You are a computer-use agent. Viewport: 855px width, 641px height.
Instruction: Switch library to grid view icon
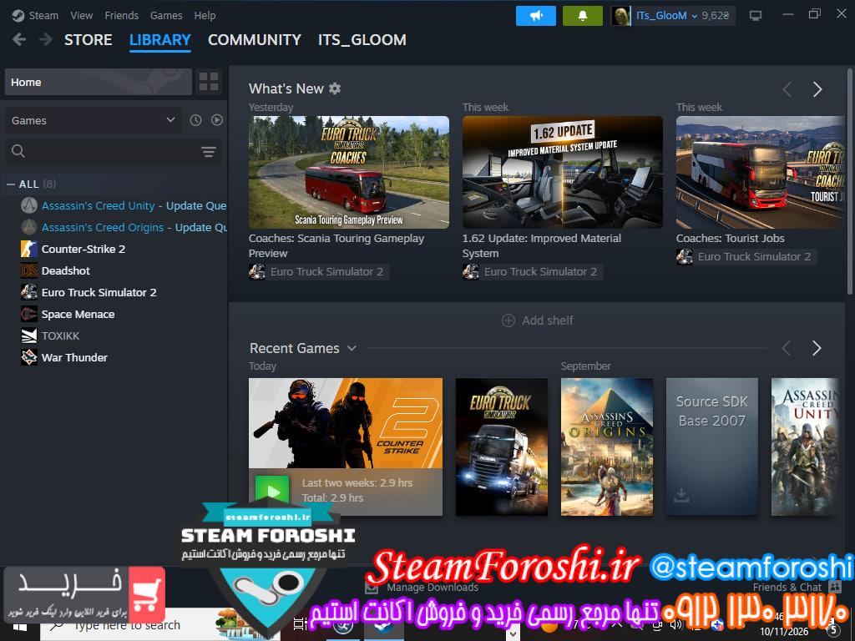[209, 82]
